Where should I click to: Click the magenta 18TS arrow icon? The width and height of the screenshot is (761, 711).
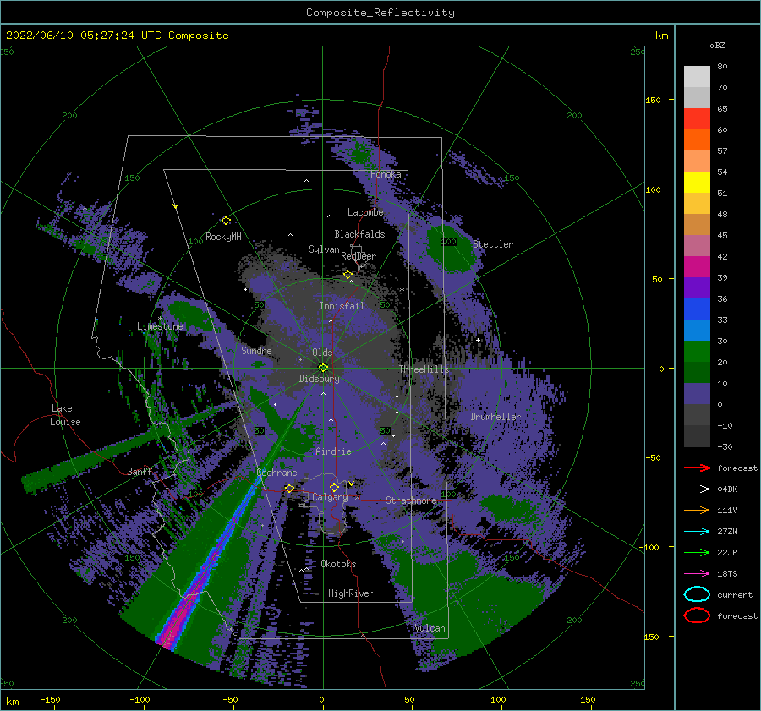[x=697, y=574]
